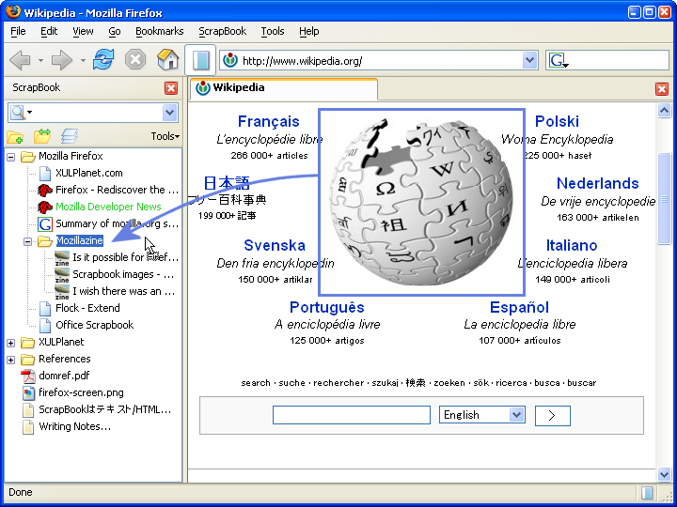Click the Mozilla Developer News dinosaur icon

45,207
